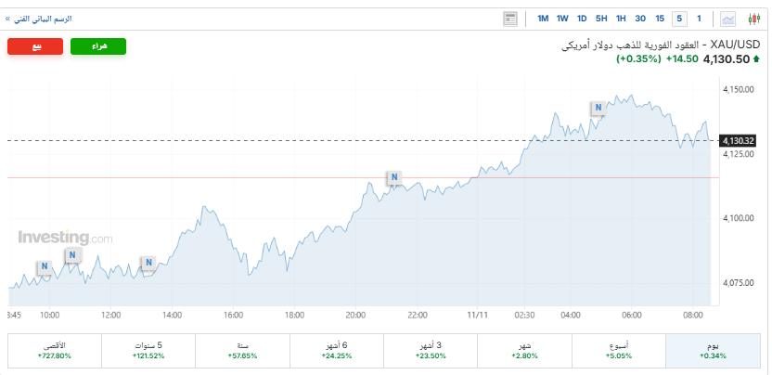772x375 pixels.
Task: Open the N news marker near 21:00
Action: [394, 176]
